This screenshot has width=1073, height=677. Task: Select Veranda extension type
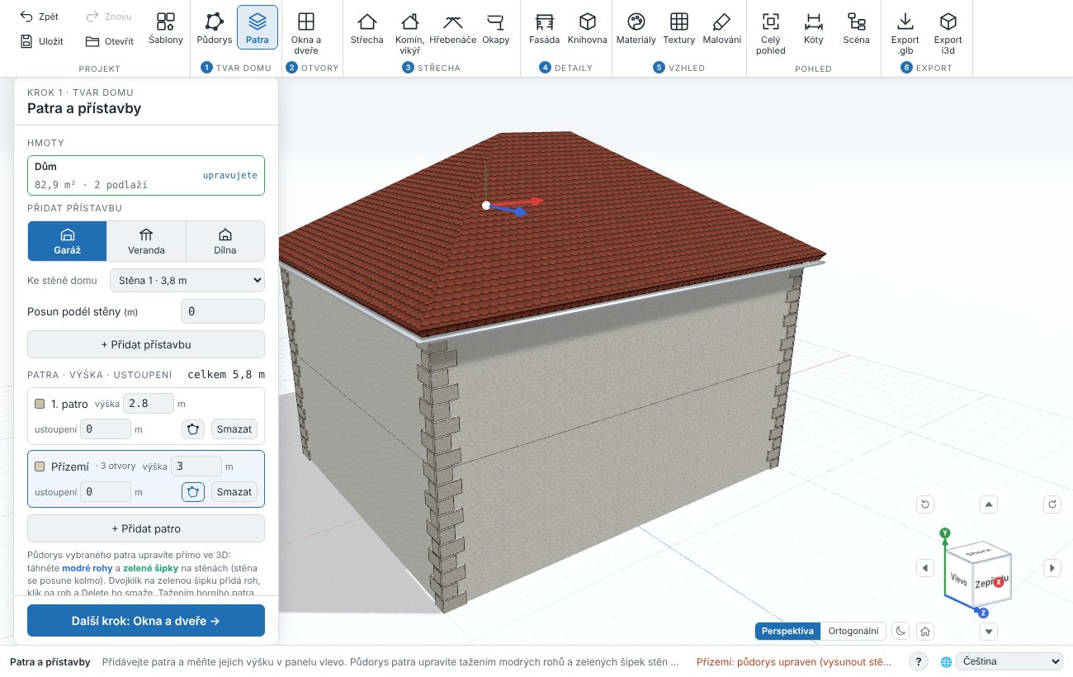pos(146,240)
